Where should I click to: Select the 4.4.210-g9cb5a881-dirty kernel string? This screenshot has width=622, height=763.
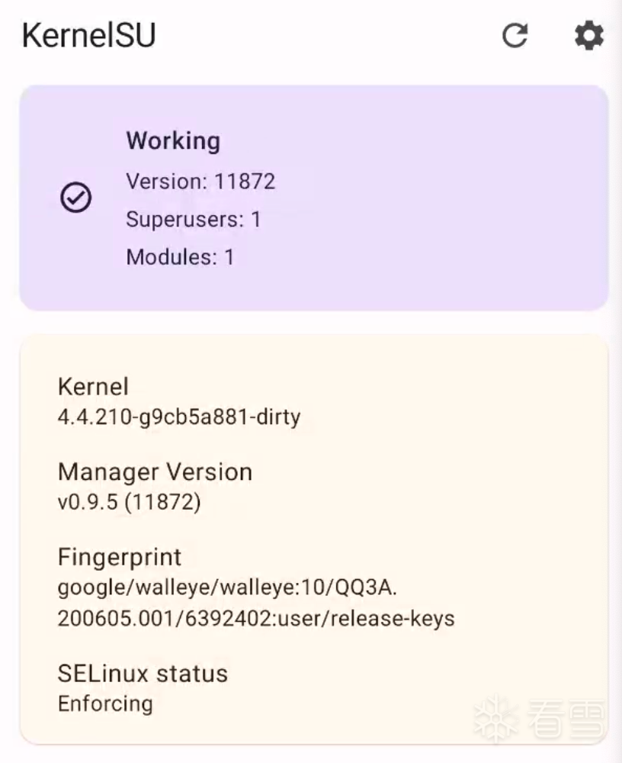pos(180,417)
